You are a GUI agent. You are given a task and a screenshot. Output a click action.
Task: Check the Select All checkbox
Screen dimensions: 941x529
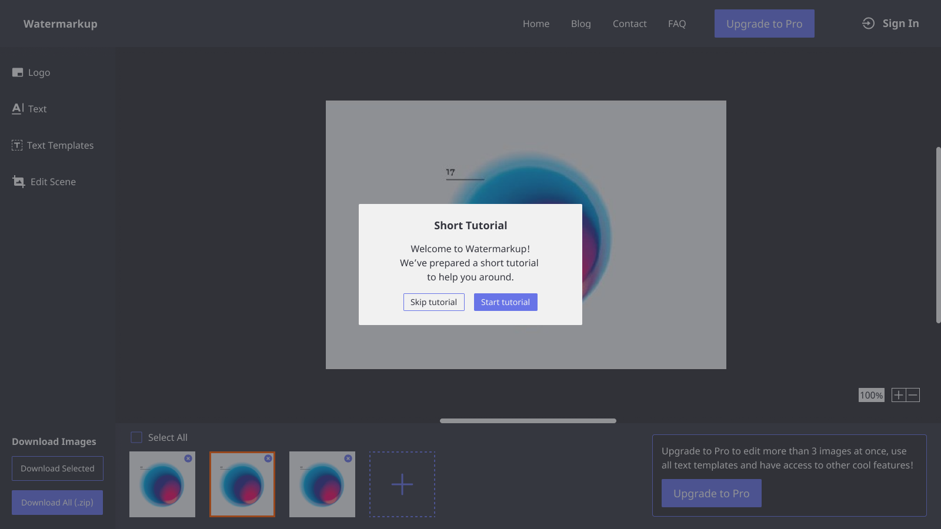(x=136, y=437)
